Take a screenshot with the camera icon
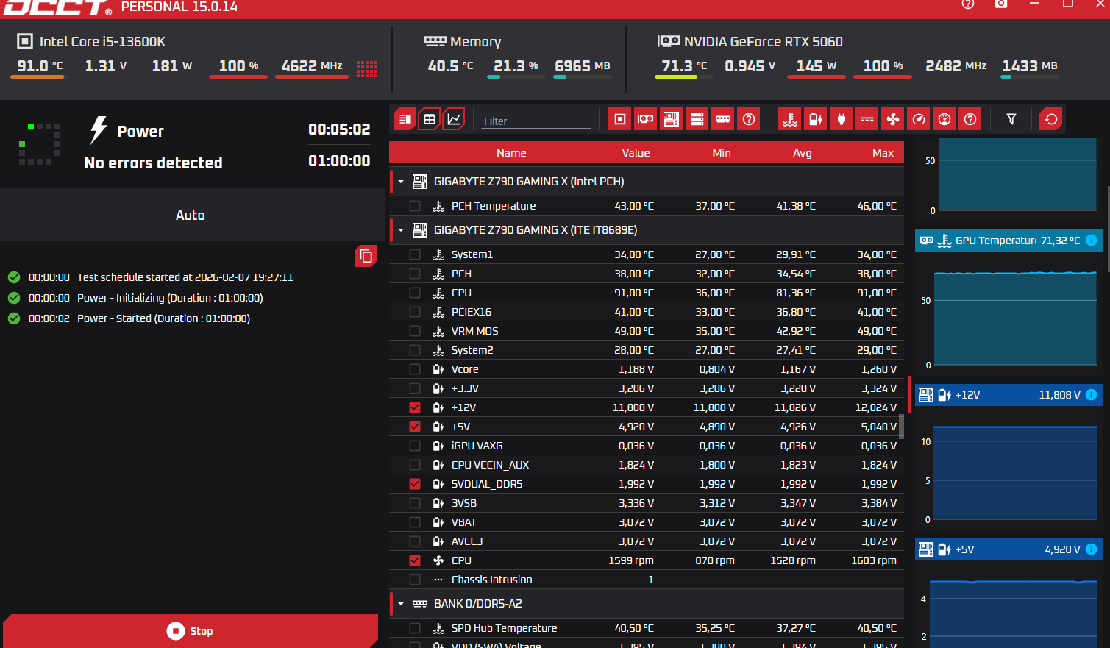The width and height of the screenshot is (1110, 648). point(1001,4)
